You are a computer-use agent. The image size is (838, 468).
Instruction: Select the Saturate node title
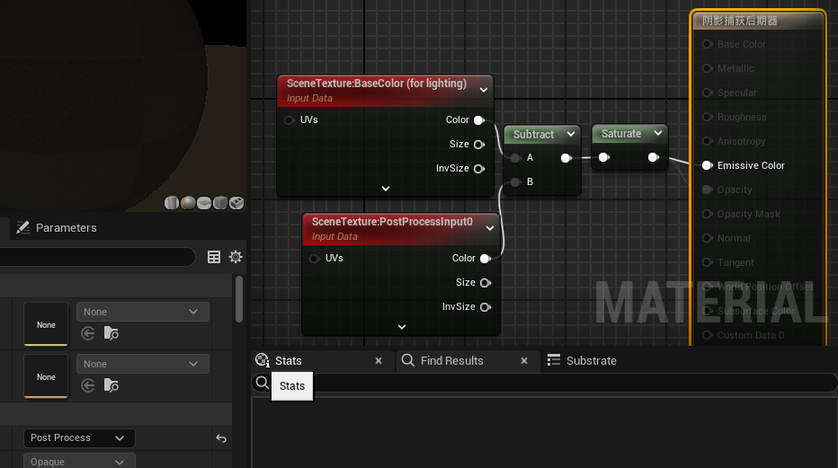621,134
